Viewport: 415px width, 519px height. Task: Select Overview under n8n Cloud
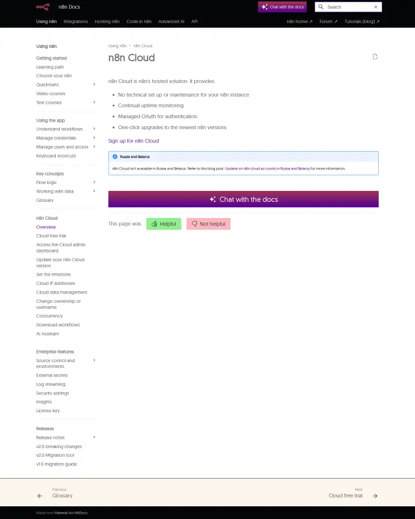click(x=46, y=227)
